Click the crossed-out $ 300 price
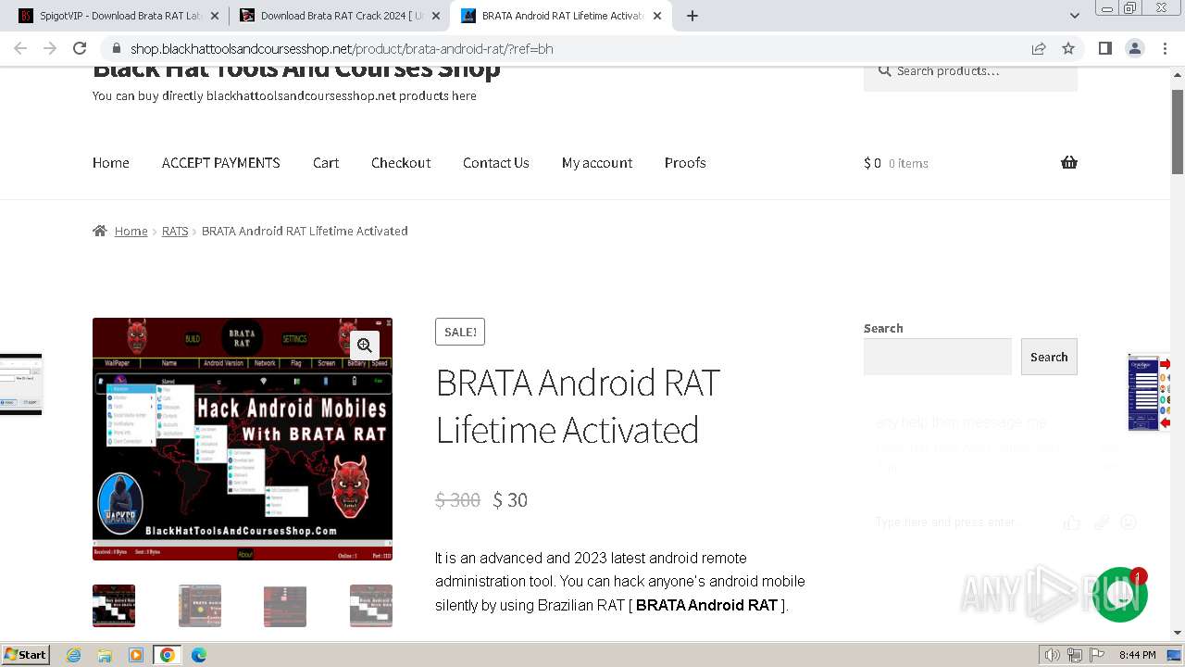 pyautogui.click(x=457, y=500)
